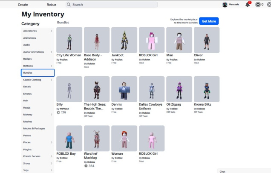Expand the Classic Clothing chevron
This screenshot has width=271, height=173.
pyautogui.click(x=52, y=80)
